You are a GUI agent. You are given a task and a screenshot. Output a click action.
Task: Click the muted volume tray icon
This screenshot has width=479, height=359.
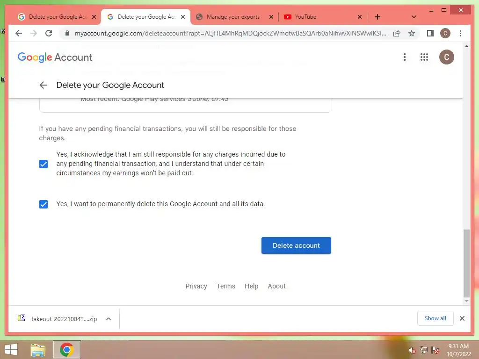tap(413, 350)
